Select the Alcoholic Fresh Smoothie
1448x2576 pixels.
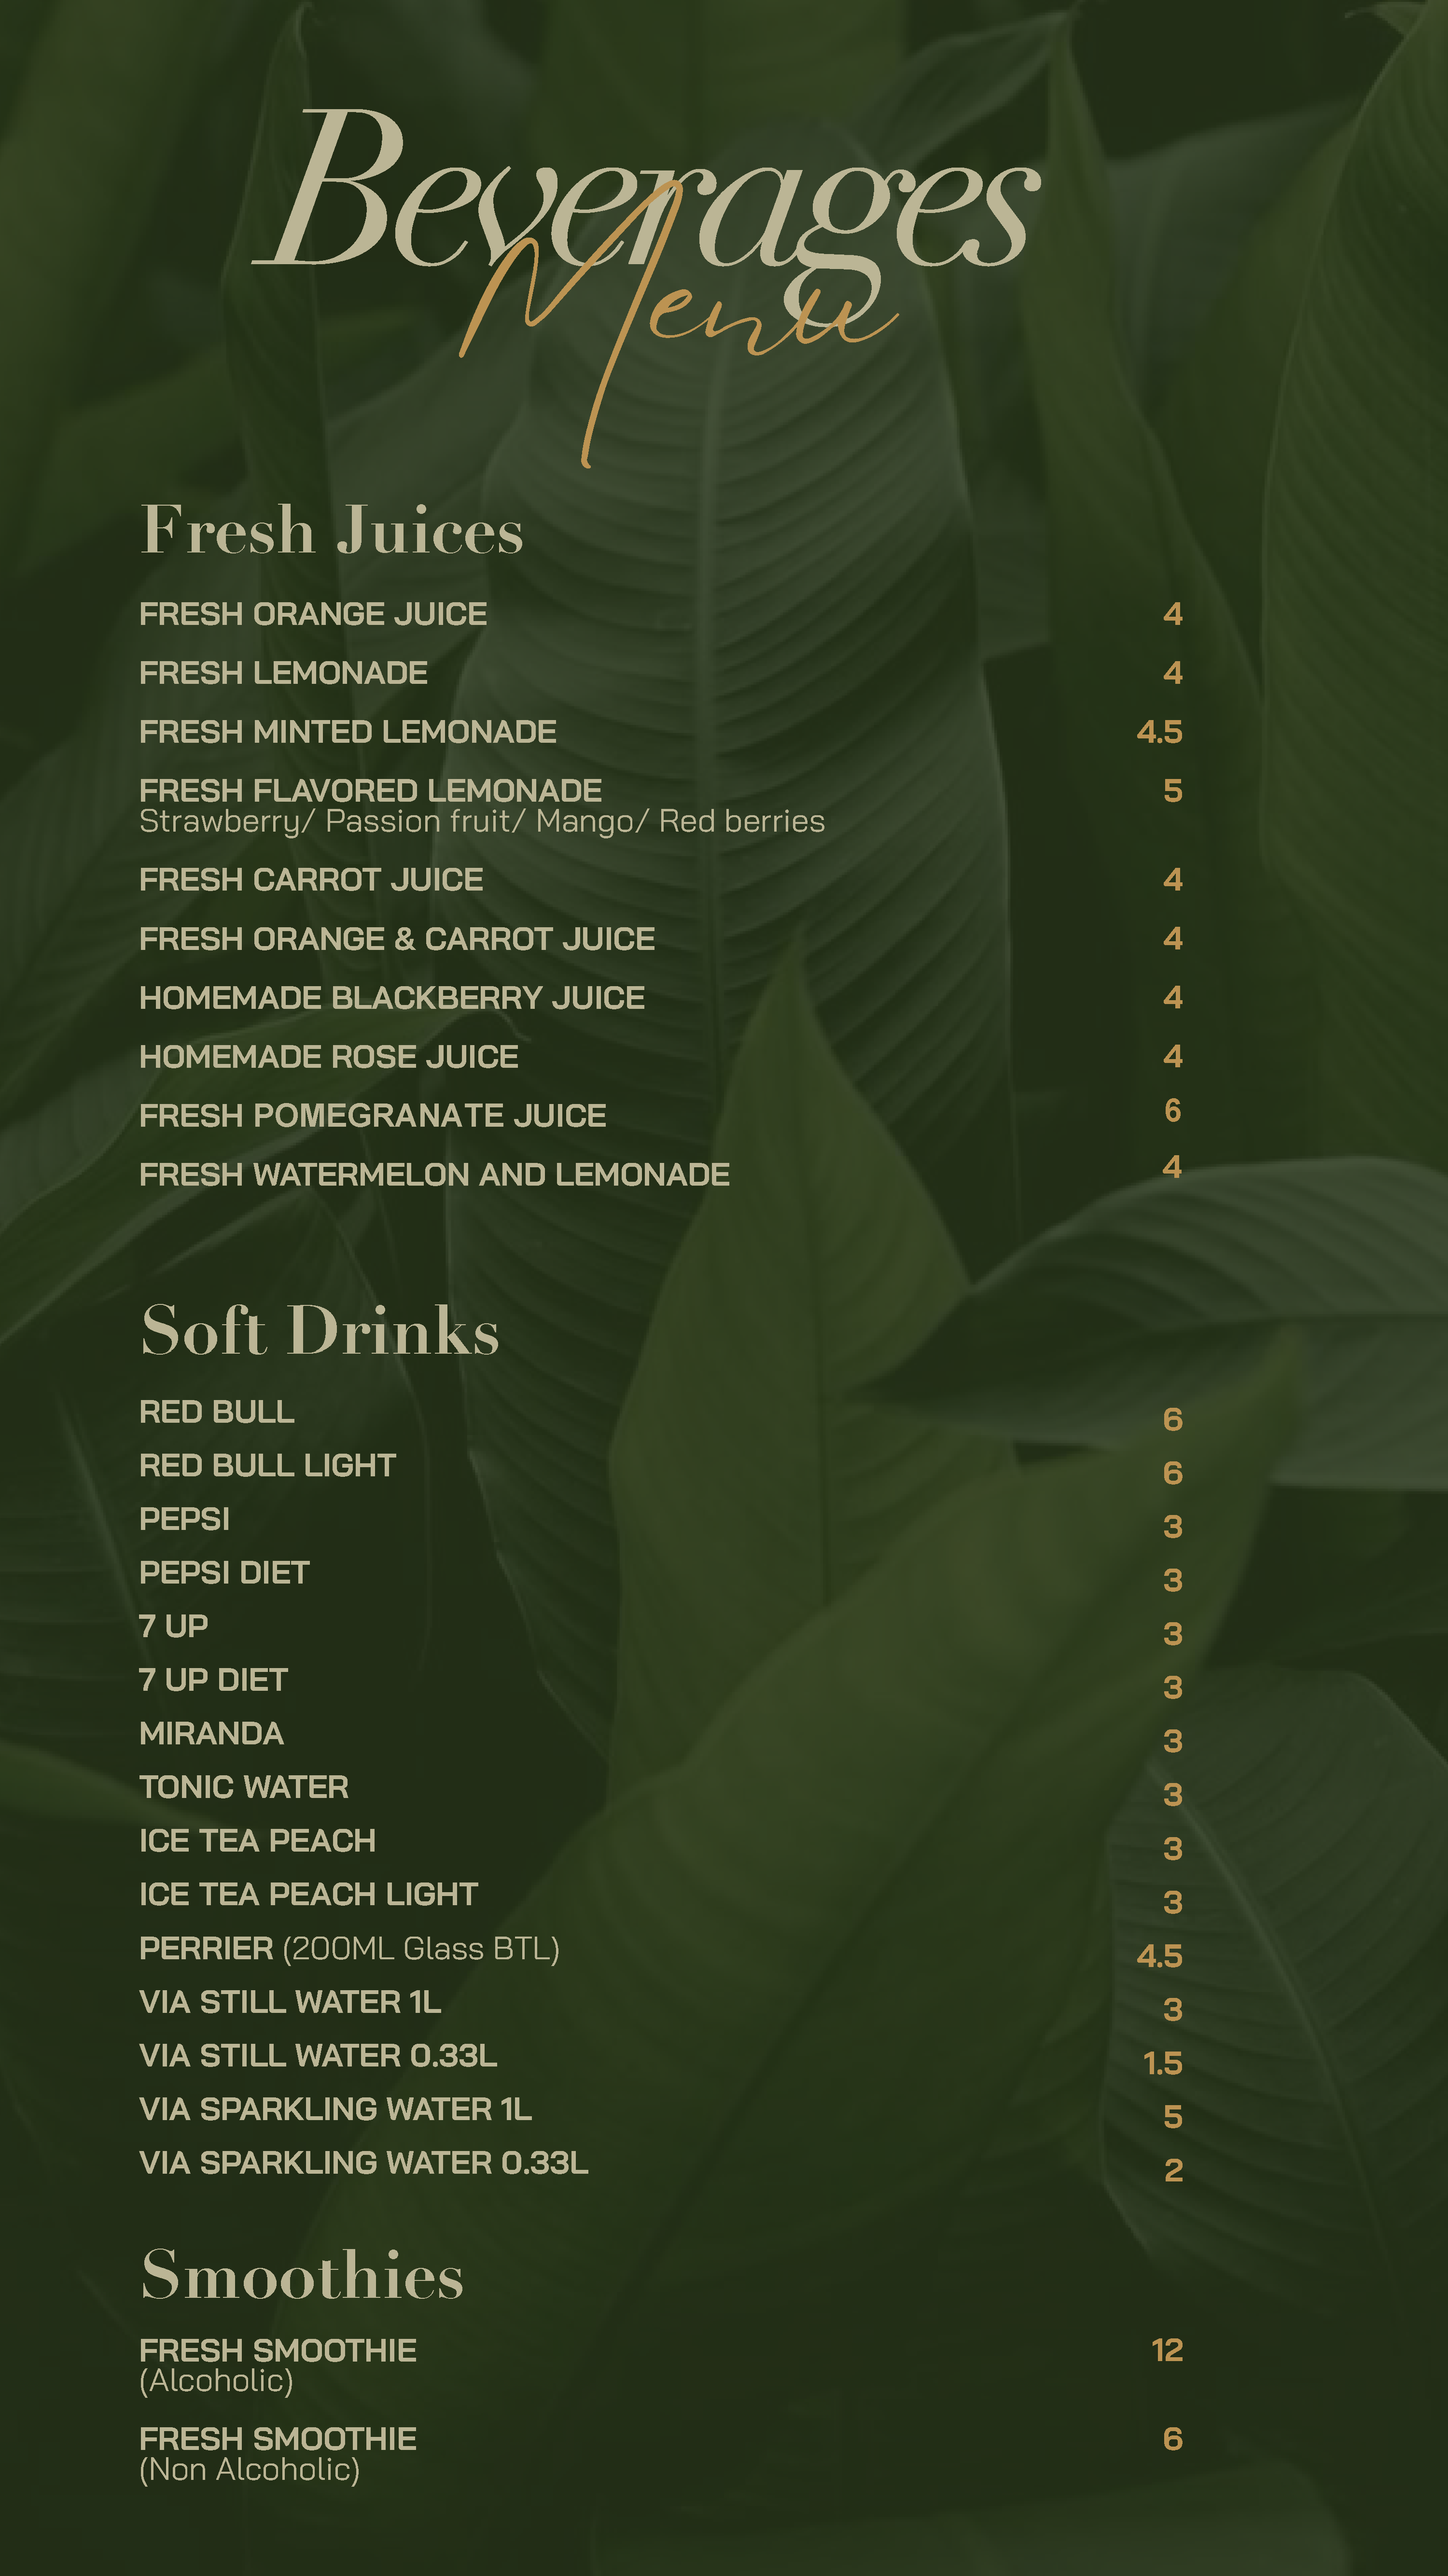click(x=278, y=2365)
